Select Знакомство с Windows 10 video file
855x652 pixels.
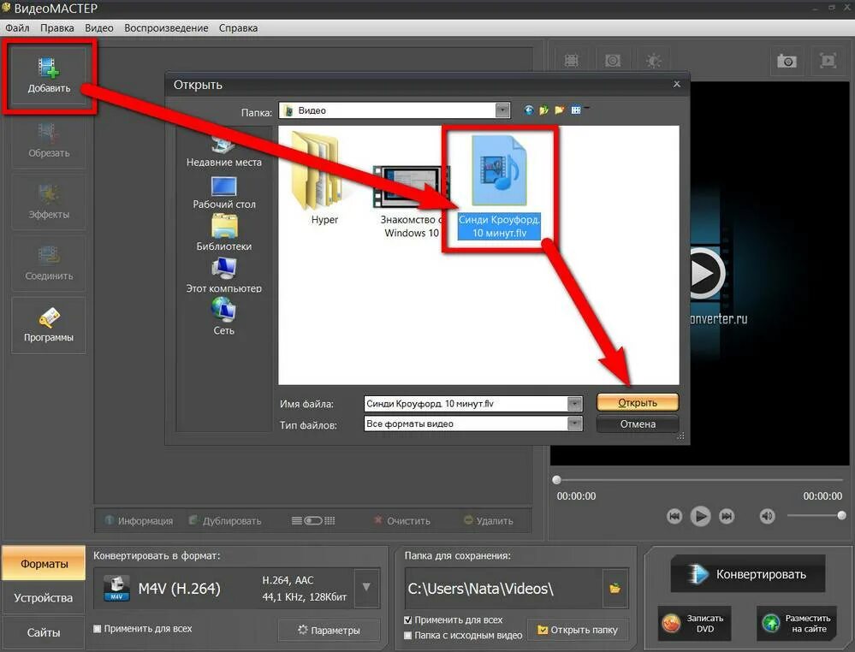(x=411, y=202)
